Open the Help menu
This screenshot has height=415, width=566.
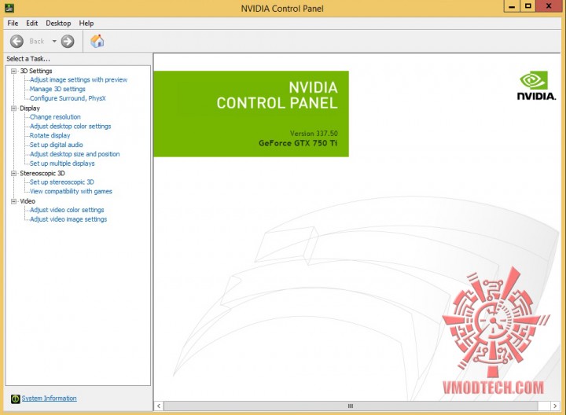(86, 23)
